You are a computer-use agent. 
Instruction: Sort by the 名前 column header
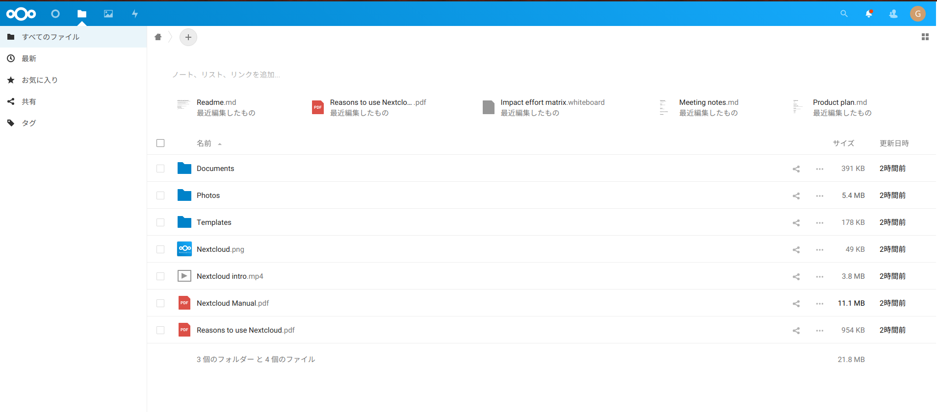[x=204, y=143]
